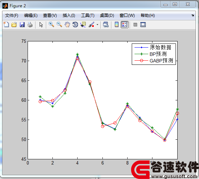Activate the Brush data tool
This screenshot has width=199, height=179.
pyautogui.click(x=91, y=24)
